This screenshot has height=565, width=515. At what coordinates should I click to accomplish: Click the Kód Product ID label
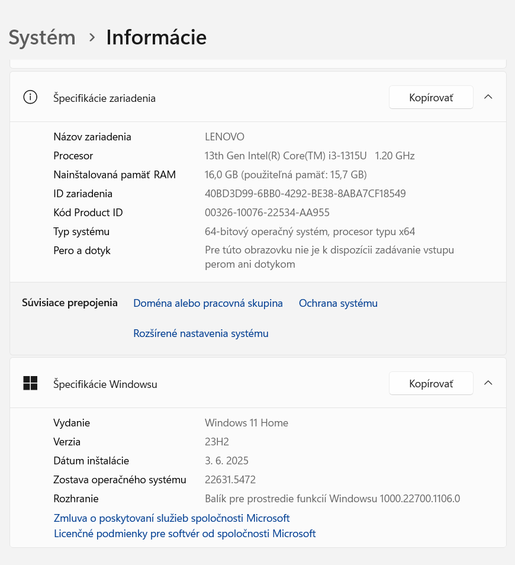[x=88, y=213]
